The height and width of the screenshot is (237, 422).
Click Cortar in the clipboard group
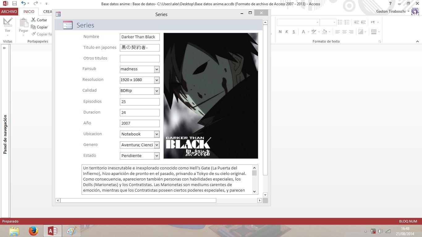click(x=39, y=20)
